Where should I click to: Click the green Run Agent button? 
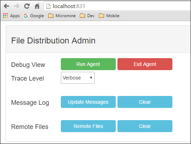pos(88,64)
